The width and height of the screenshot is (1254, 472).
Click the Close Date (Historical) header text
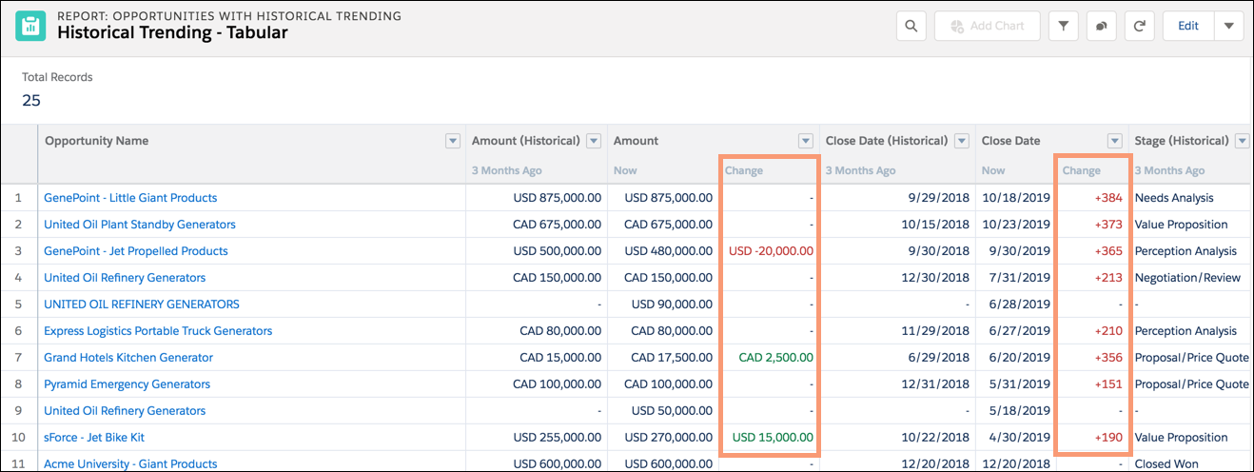click(887, 141)
